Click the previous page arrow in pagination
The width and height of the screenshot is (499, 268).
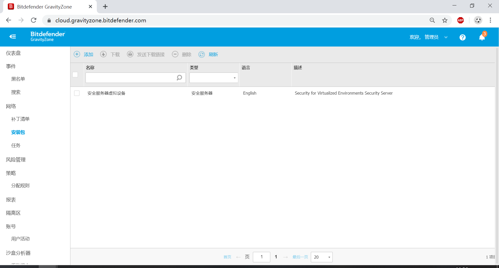pos(238,257)
